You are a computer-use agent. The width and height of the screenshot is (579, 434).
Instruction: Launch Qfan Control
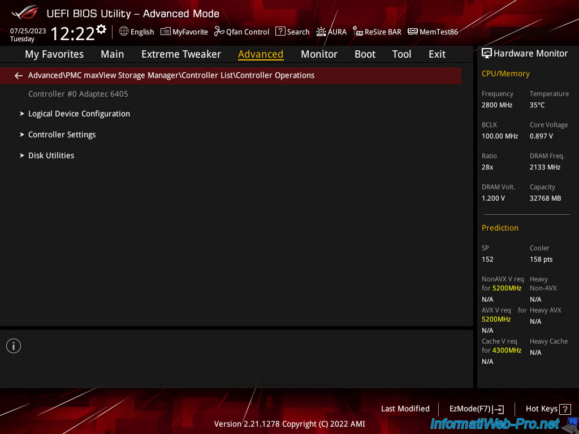pos(248,32)
